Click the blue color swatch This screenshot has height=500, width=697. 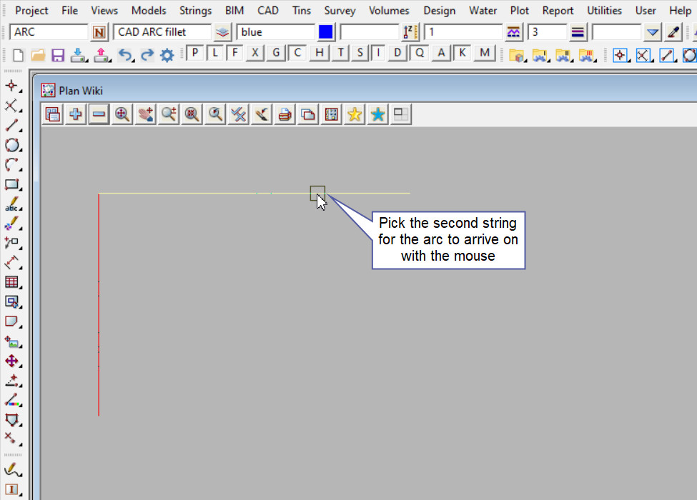click(326, 32)
